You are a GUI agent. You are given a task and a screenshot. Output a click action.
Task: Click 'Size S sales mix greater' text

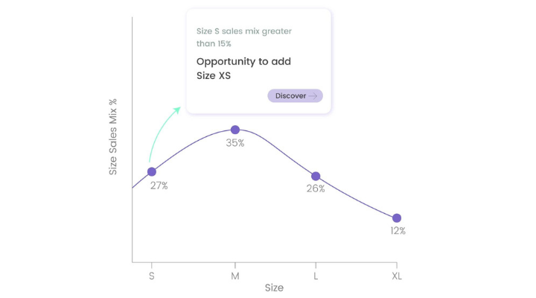coord(244,31)
